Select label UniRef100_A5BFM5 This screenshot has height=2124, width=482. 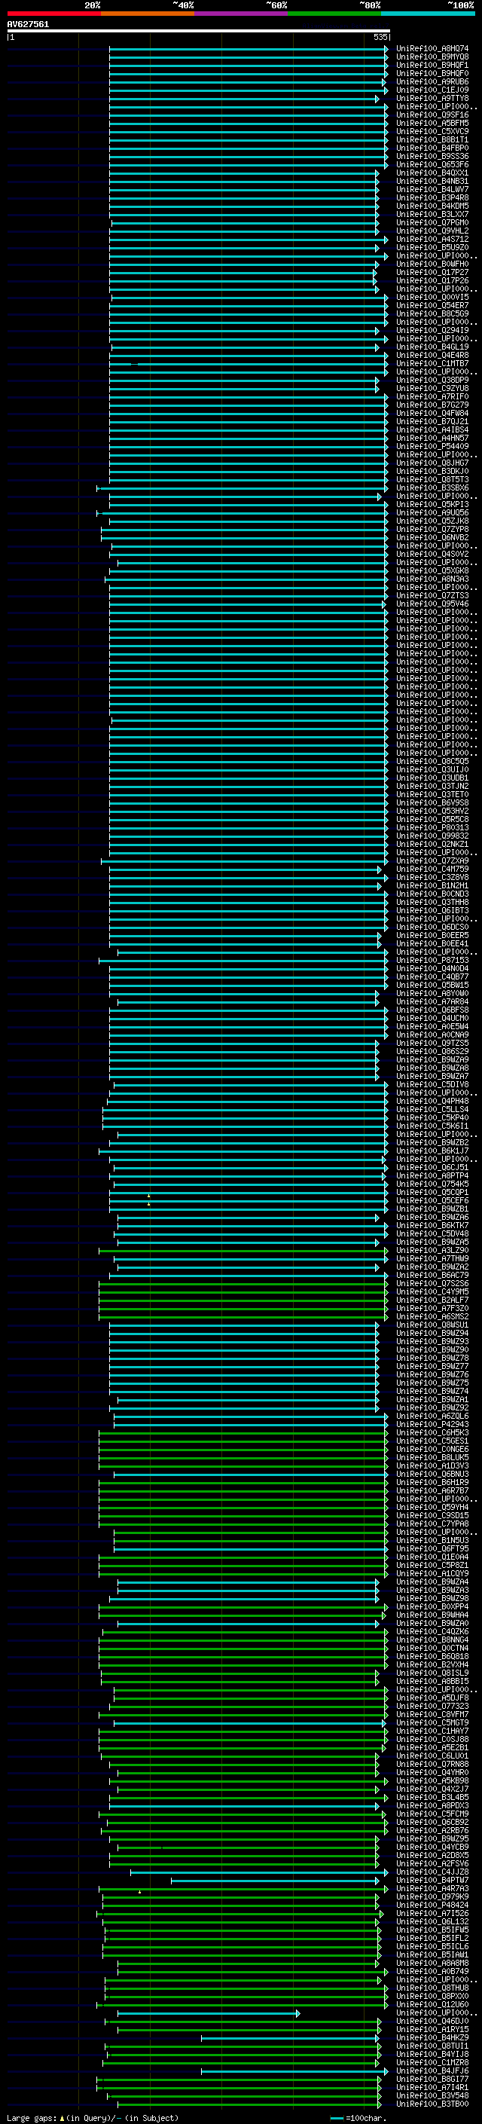(x=432, y=123)
